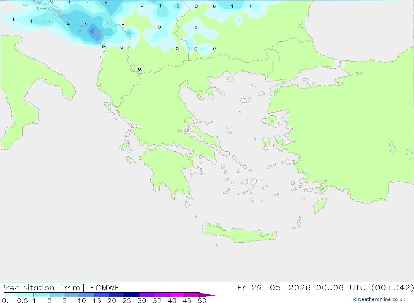
Task: Click the precipitation value '3' on the map
Action: point(106,4)
